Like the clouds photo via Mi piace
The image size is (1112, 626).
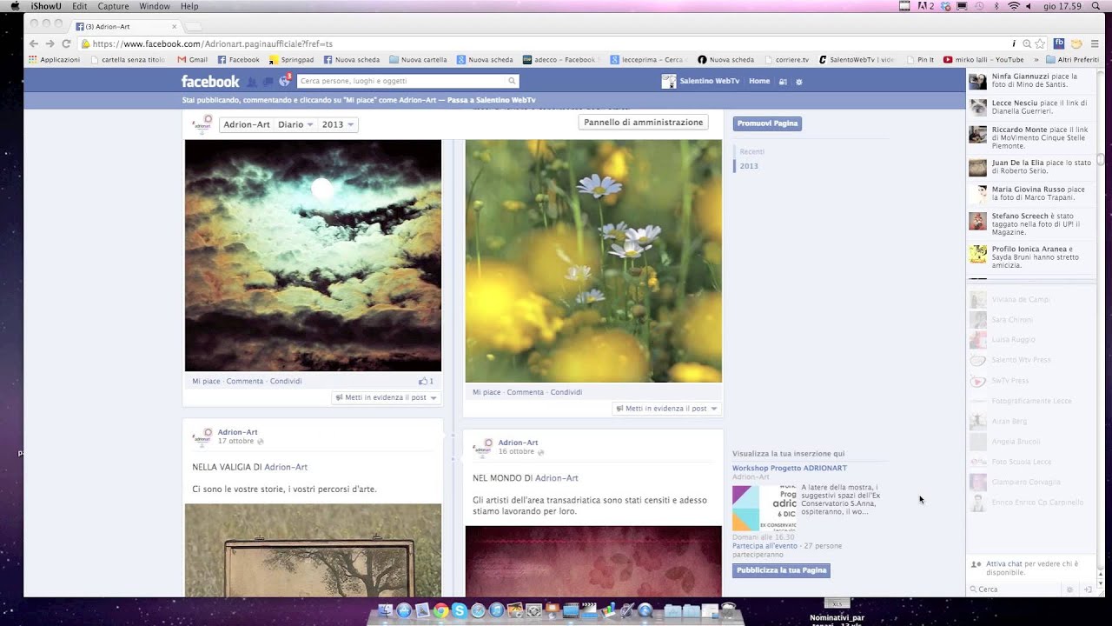(x=206, y=381)
